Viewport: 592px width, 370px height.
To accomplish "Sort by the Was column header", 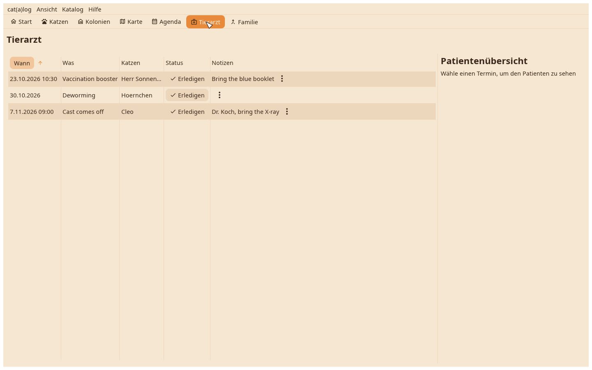I will (68, 63).
